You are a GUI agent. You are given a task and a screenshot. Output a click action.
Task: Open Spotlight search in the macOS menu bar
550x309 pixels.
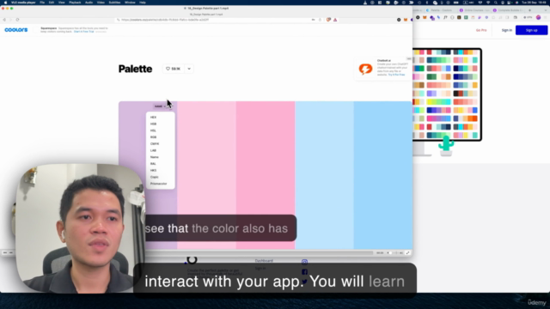(x=496, y=3)
